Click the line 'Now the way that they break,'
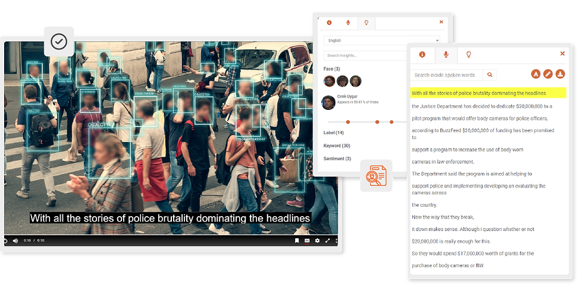Screen dimensions: 583x291 tap(443, 217)
